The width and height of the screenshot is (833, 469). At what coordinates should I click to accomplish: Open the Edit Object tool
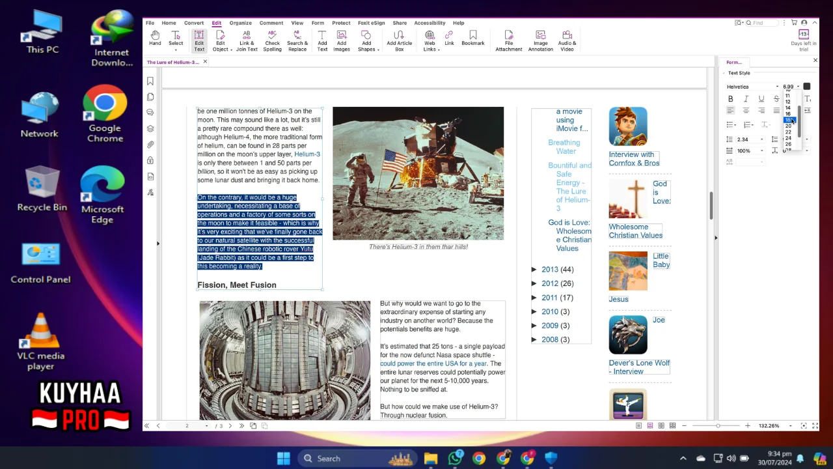(x=221, y=40)
